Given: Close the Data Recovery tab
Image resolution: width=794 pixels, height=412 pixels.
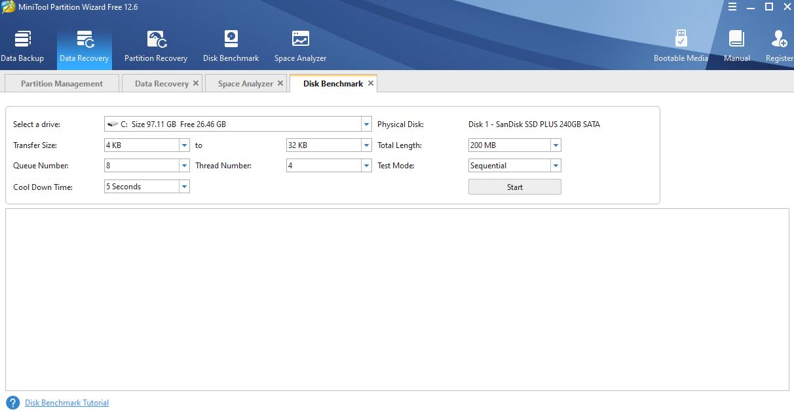Looking at the screenshot, I should 196,83.
